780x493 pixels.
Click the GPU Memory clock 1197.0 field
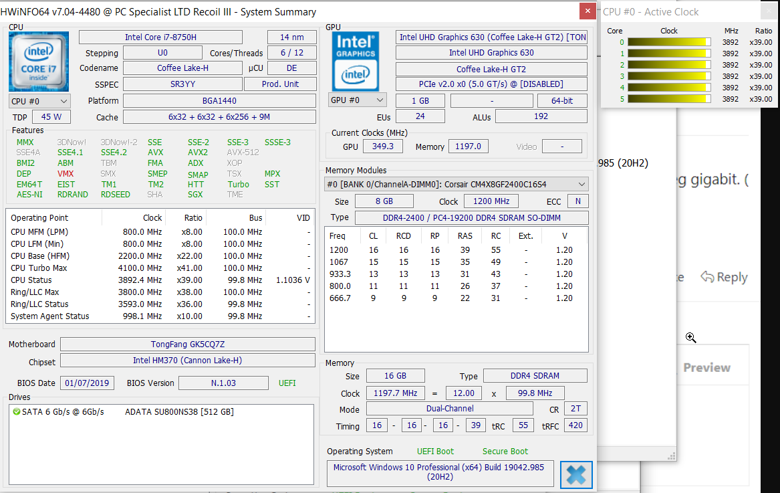(468, 146)
